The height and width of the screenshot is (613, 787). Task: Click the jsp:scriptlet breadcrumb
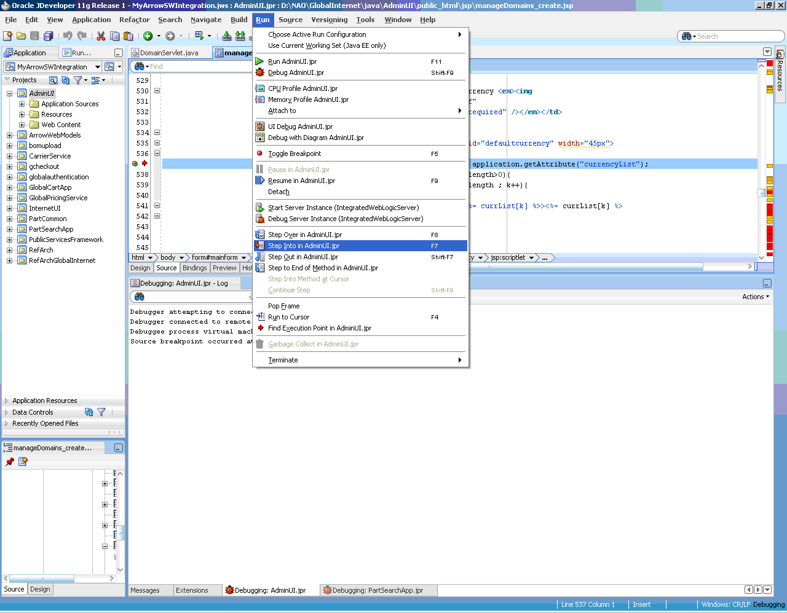point(508,257)
